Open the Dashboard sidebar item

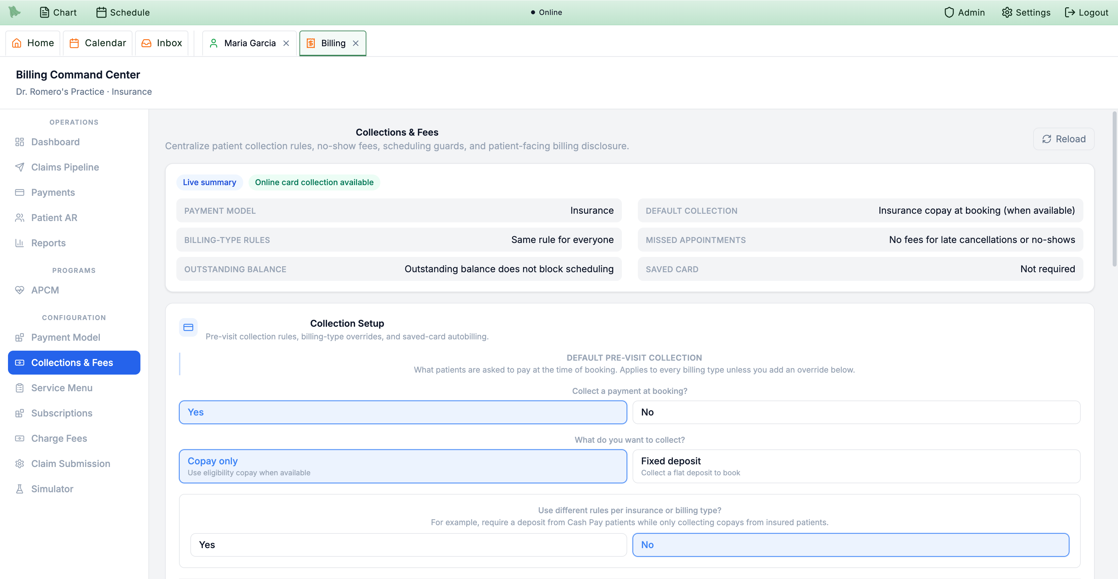click(74, 142)
